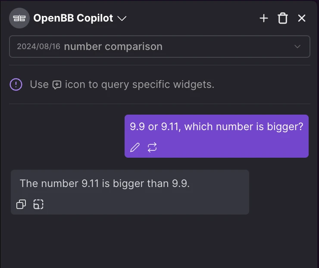Click the 2024/08/16 date label
The width and height of the screenshot is (319, 268).
38,47
